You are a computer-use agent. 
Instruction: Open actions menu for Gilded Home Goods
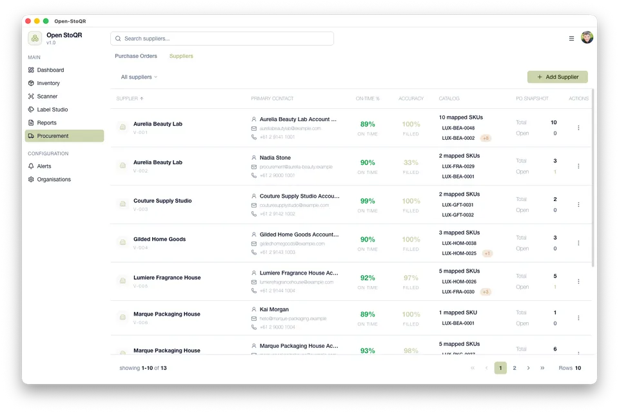pyautogui.click(x=578, y=243)
